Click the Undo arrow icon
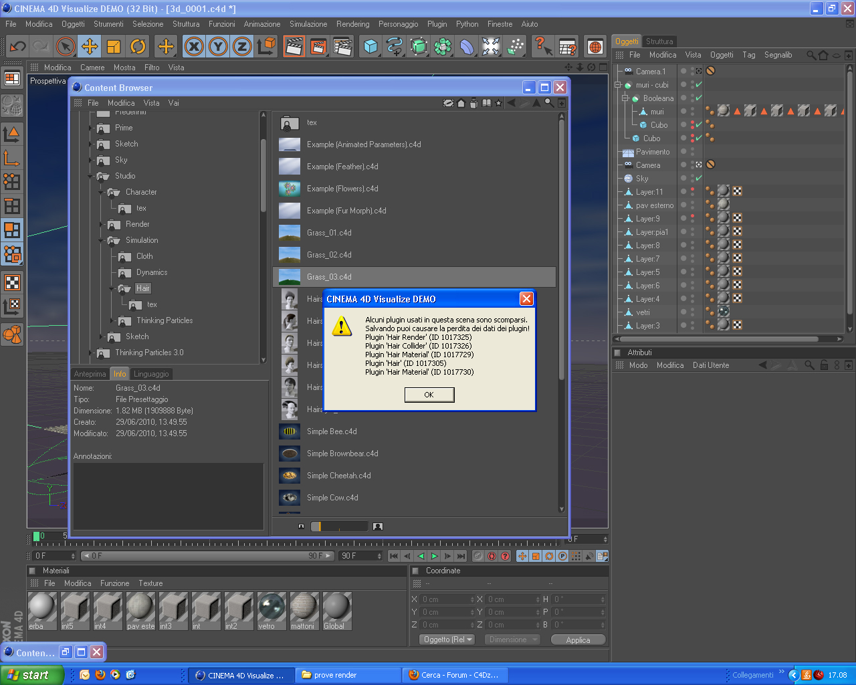The width and height of the screenshot is (856, 685). click(x=18, y=46)
